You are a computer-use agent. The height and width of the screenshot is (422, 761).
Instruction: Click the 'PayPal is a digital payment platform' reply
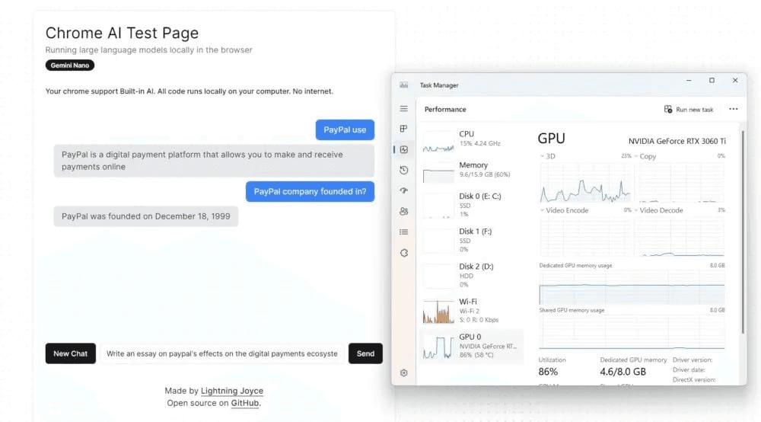click(x=214, y=161)
